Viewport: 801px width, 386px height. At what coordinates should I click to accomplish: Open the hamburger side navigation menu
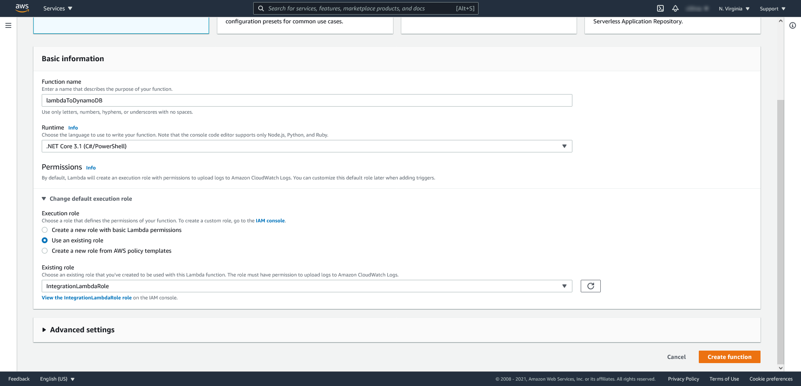coord(8,25)
